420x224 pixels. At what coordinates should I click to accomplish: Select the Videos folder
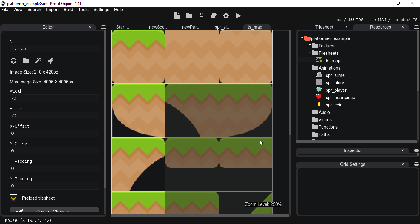tap(322, 120)
